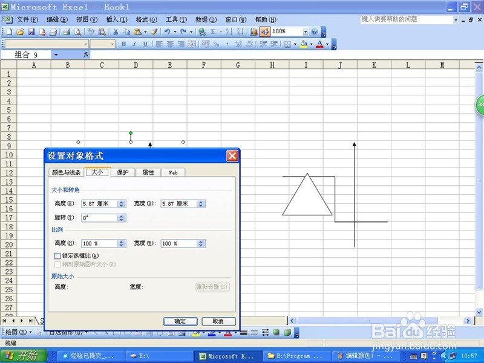The height and width of the screenshot is (363, 484).
Task: Close the 设置对象格式 dialog
Action: tap(232, 156)
